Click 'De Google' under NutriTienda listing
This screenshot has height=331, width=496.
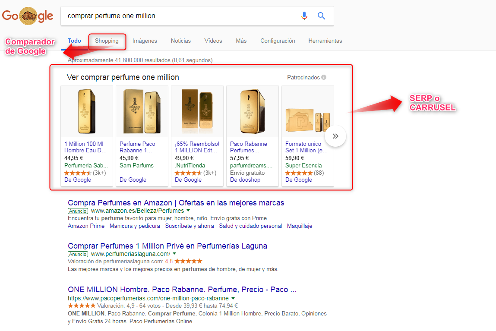coord(188,180)
